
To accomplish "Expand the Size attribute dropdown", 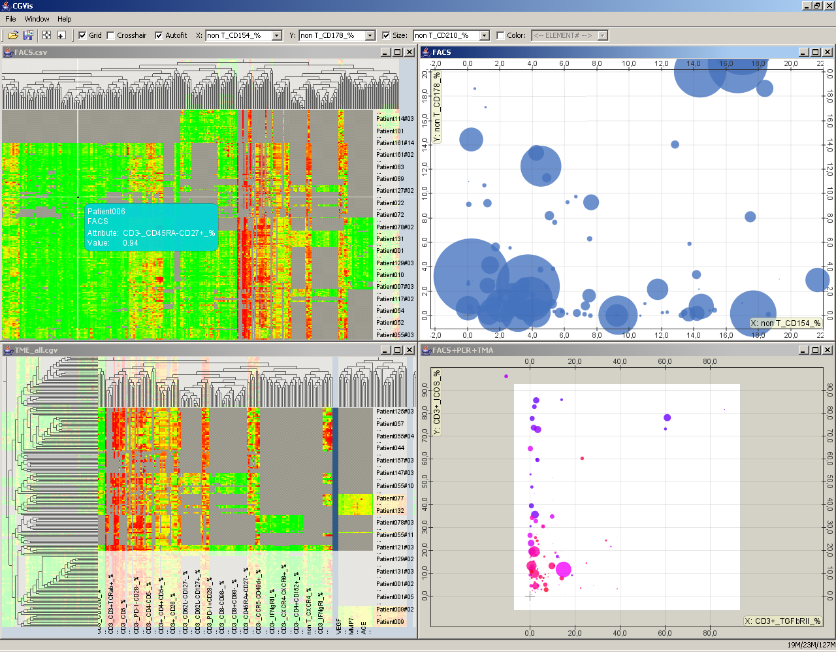I will pyautogui.click(x=485, y=36).
